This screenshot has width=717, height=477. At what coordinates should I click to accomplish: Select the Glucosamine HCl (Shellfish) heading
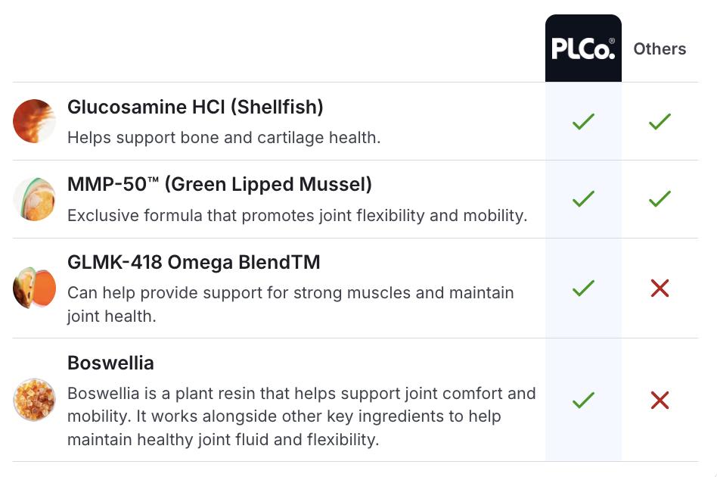tap(195, 108)
